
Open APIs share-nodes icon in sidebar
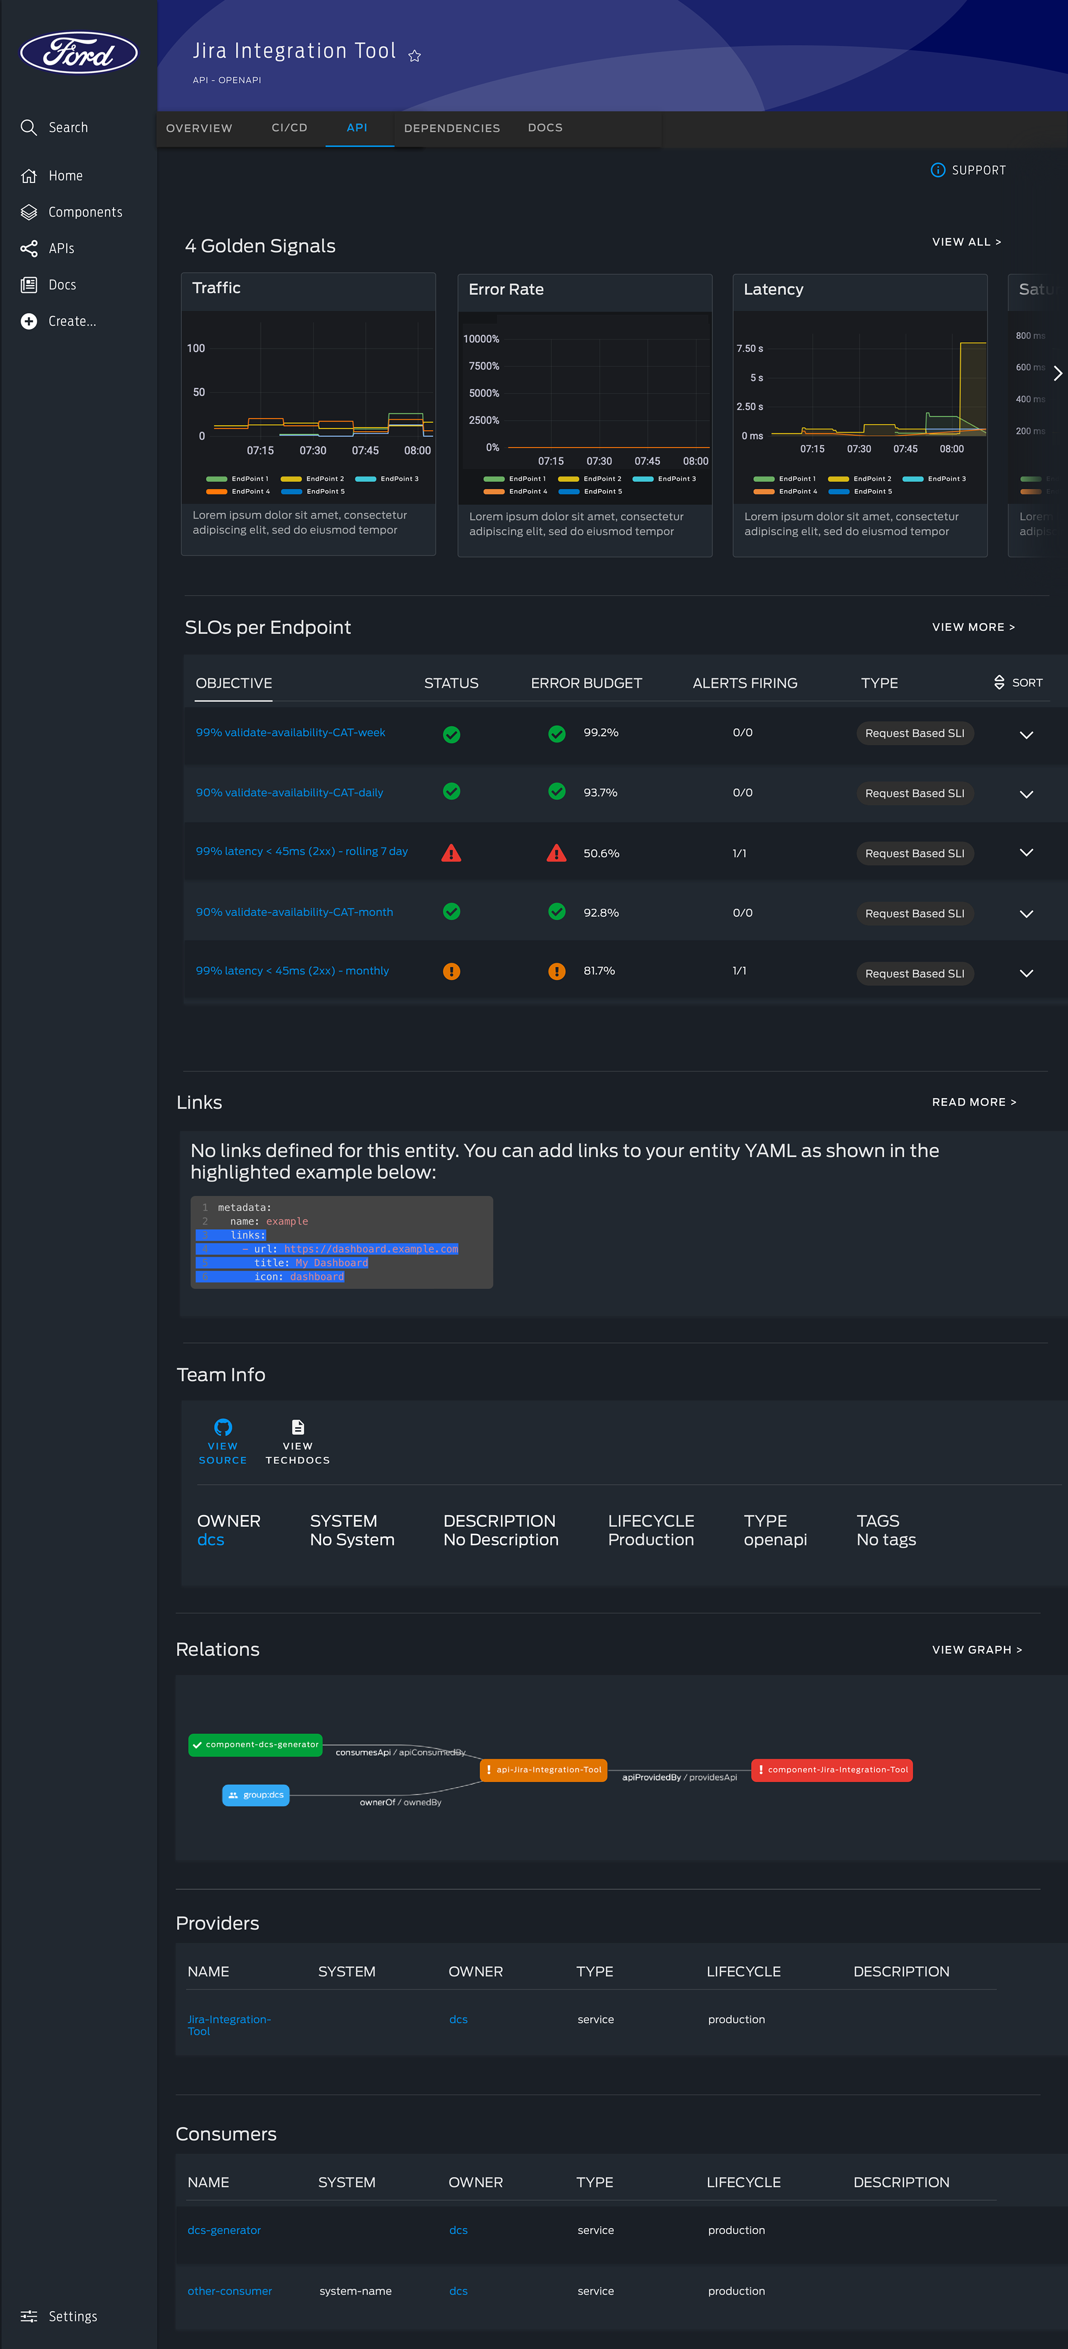click(x=29, y=249)
